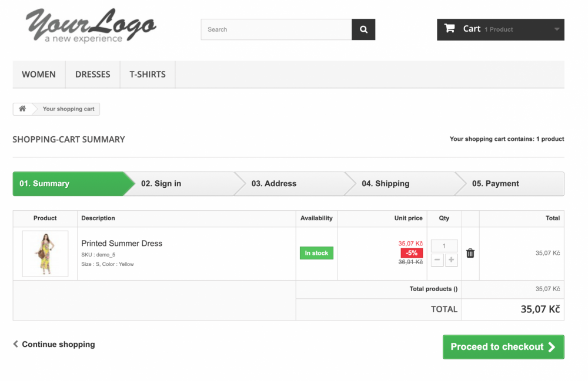Image resolution: width=588 pixels, height=381 pixels.
Task: Open the Women menu
Action: coord(39,75)
